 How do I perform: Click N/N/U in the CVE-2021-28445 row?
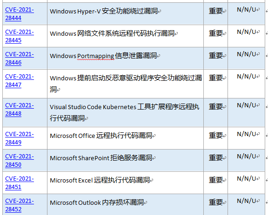pyautogui.click(x=246, y=32)
